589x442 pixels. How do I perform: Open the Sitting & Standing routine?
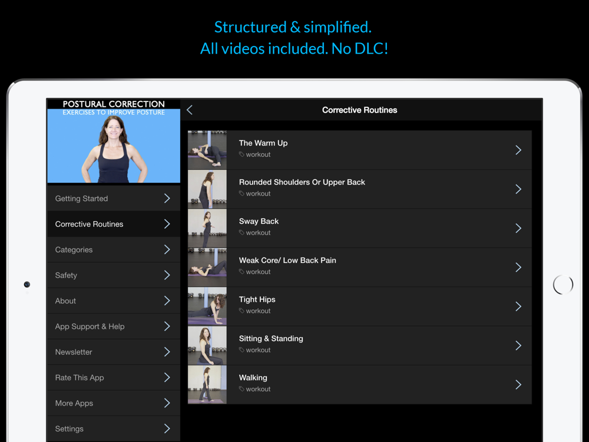tap(359, 345)
